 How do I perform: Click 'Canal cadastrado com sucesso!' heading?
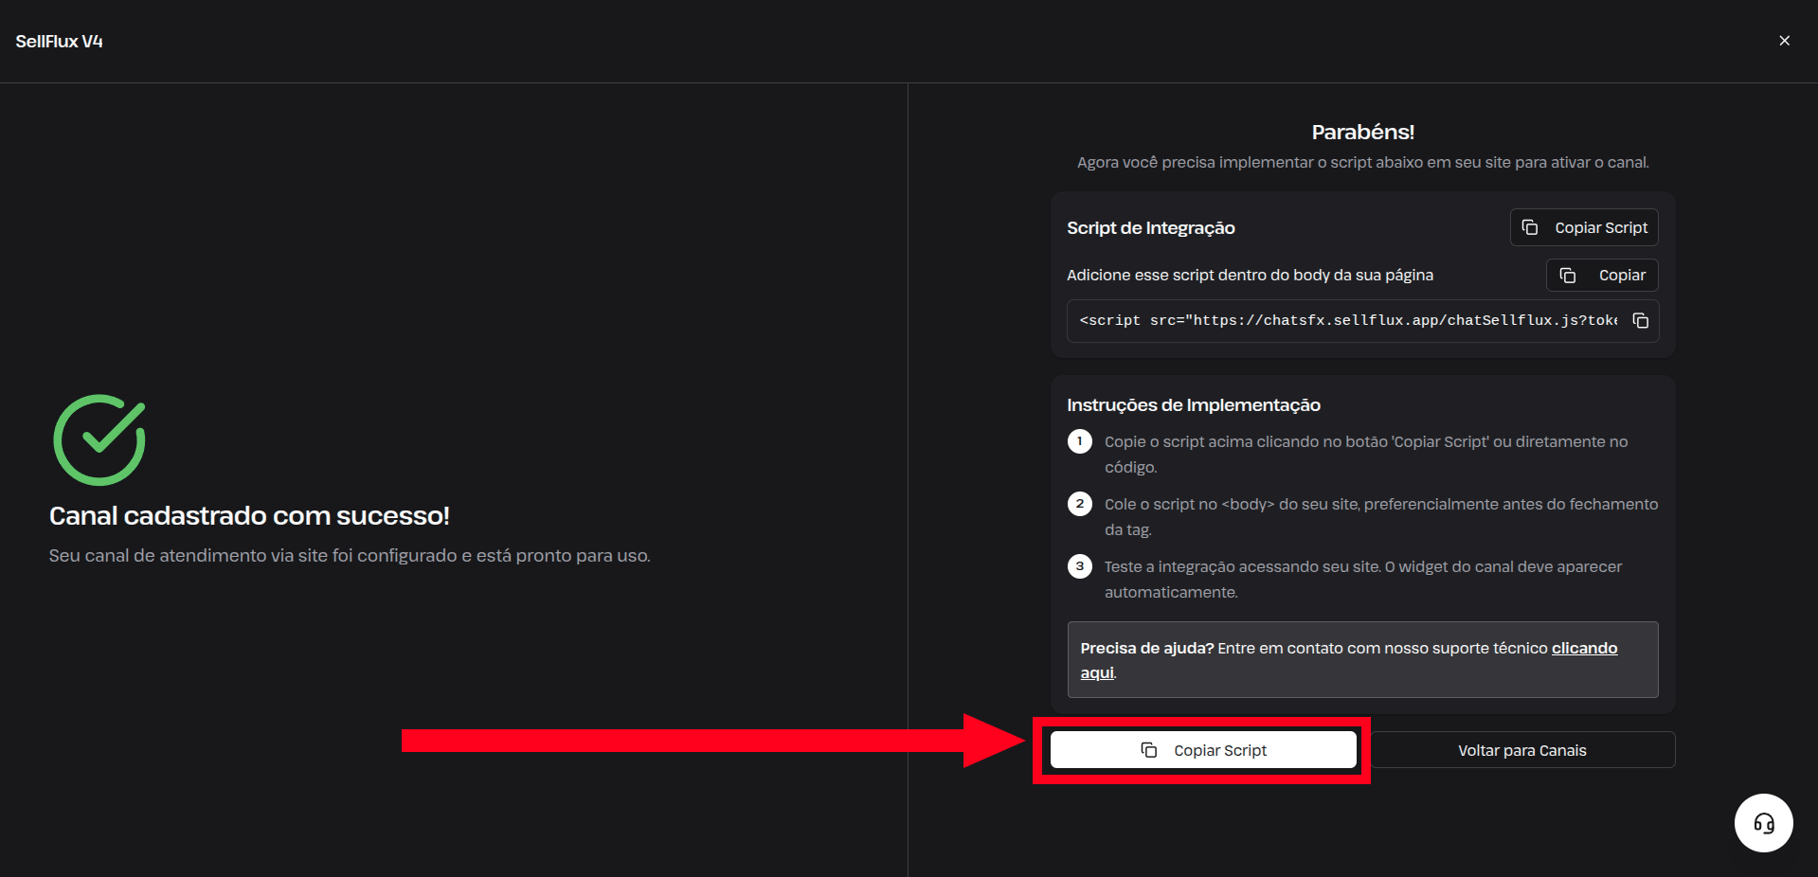[249, 516]
